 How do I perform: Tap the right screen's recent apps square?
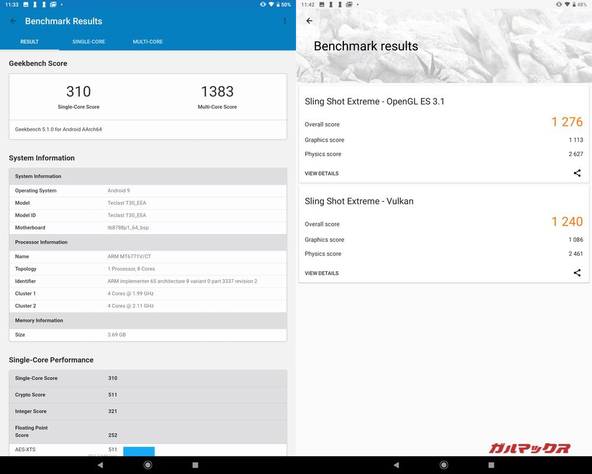pyautogui.click(x=491, y=465)
